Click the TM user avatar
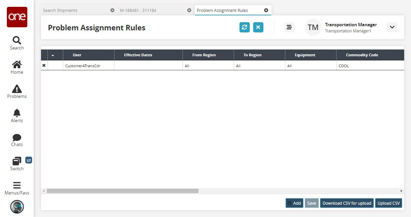411x217 pixels. tap(313, 27)
